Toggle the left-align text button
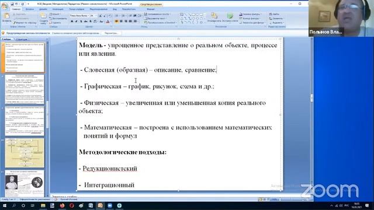 click(117, 22)
